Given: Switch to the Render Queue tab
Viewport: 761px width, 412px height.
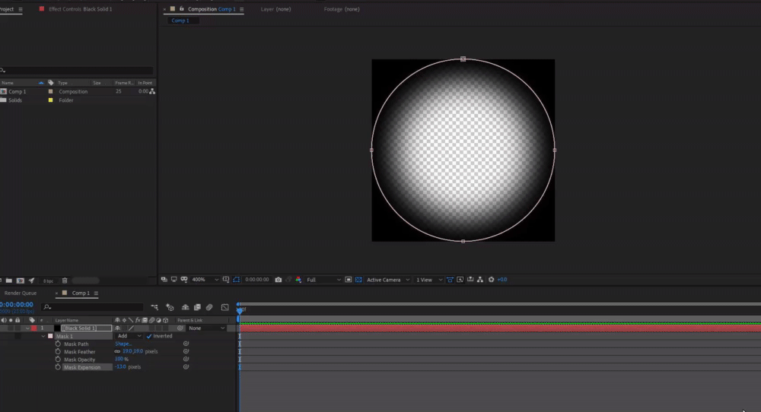Looking at the screenshot, I should [21, 293].
